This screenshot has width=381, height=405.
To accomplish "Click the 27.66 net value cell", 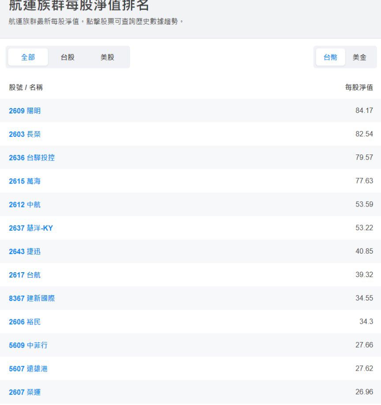I will (364, 345).
